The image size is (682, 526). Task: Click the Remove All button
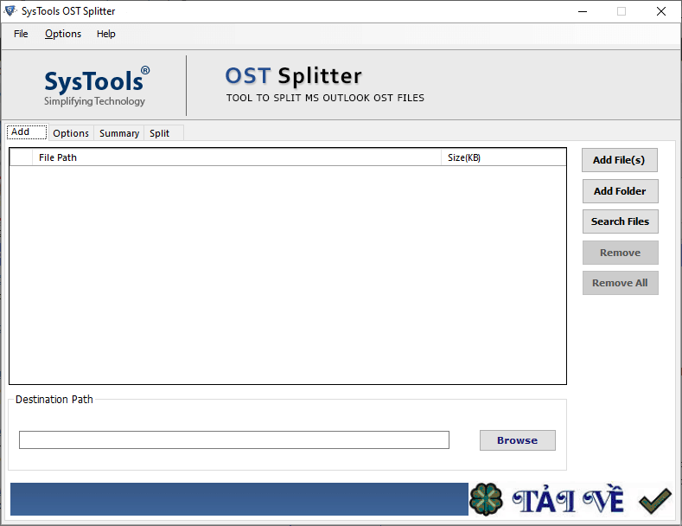[x=621, y=283]
